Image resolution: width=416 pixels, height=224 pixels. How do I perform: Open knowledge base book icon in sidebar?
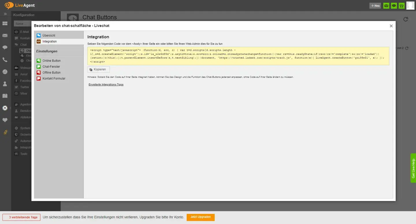coord(5,96)
